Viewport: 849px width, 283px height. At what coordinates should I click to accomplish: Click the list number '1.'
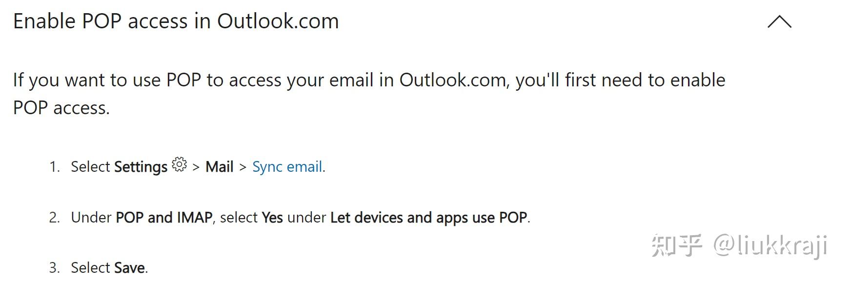click(x=54, y=167)
